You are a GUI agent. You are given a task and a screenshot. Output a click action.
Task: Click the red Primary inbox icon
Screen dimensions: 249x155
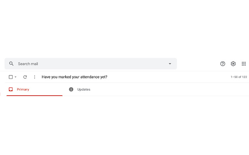(x=11, y=90)
